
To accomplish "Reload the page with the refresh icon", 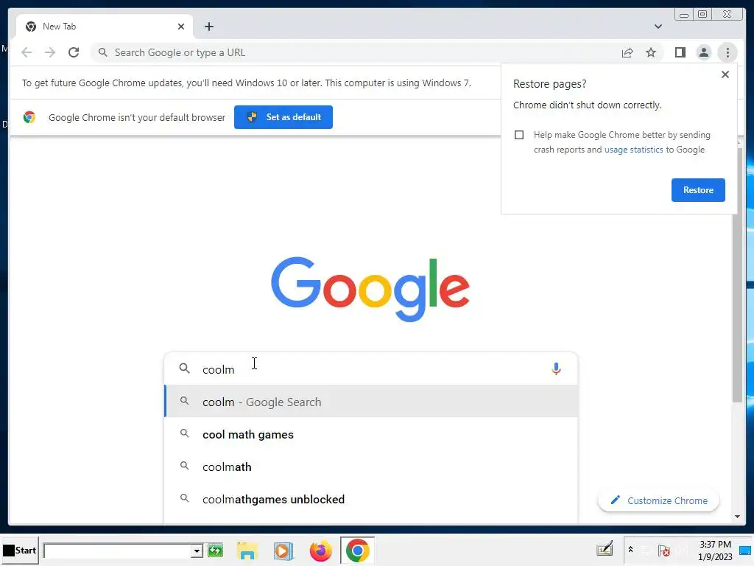I will point(74,52).
